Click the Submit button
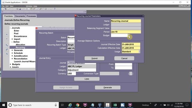 (x=94, y=58)
